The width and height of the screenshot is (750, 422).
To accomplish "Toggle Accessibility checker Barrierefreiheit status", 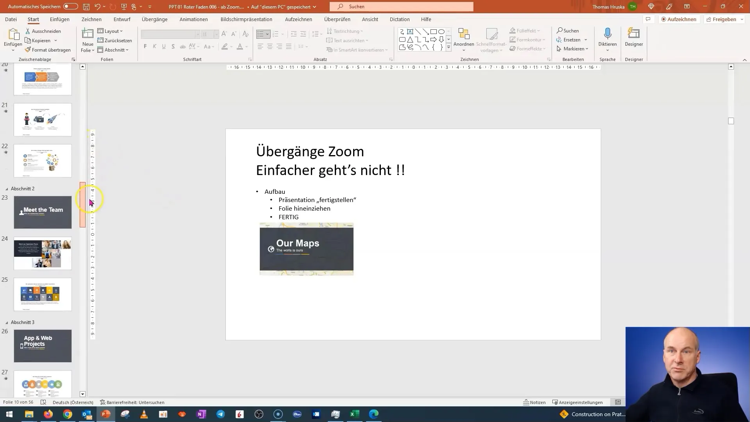I will tap(132, 402).
